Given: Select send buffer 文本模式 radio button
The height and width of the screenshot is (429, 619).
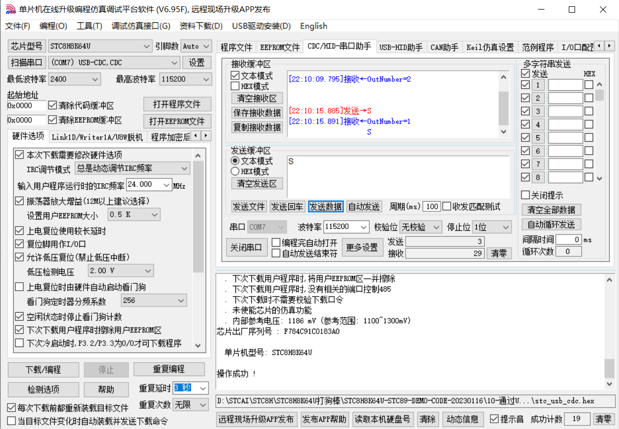Looking at the screenshot, I should click(x=235, y=161).
